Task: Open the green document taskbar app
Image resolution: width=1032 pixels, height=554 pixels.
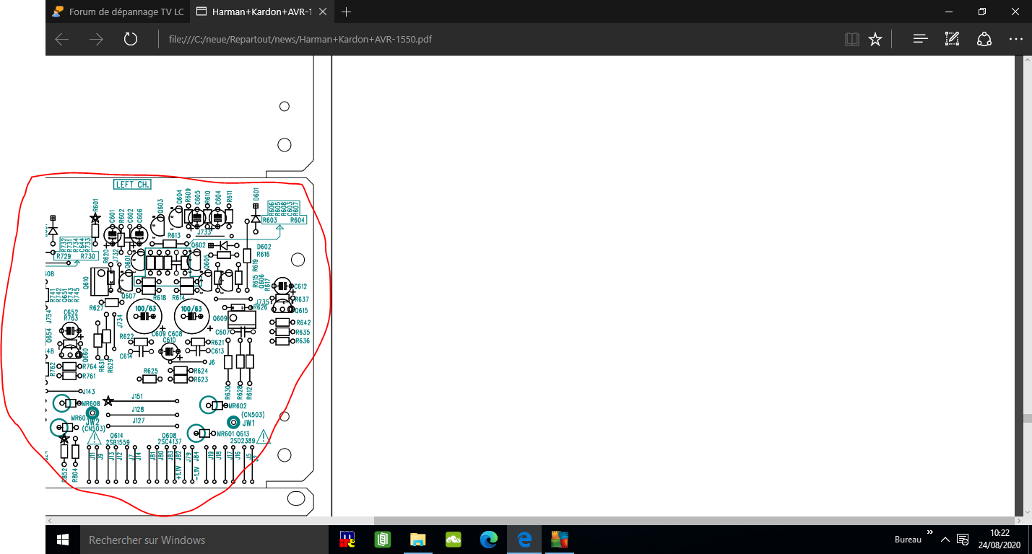Action: pos(383,540)
